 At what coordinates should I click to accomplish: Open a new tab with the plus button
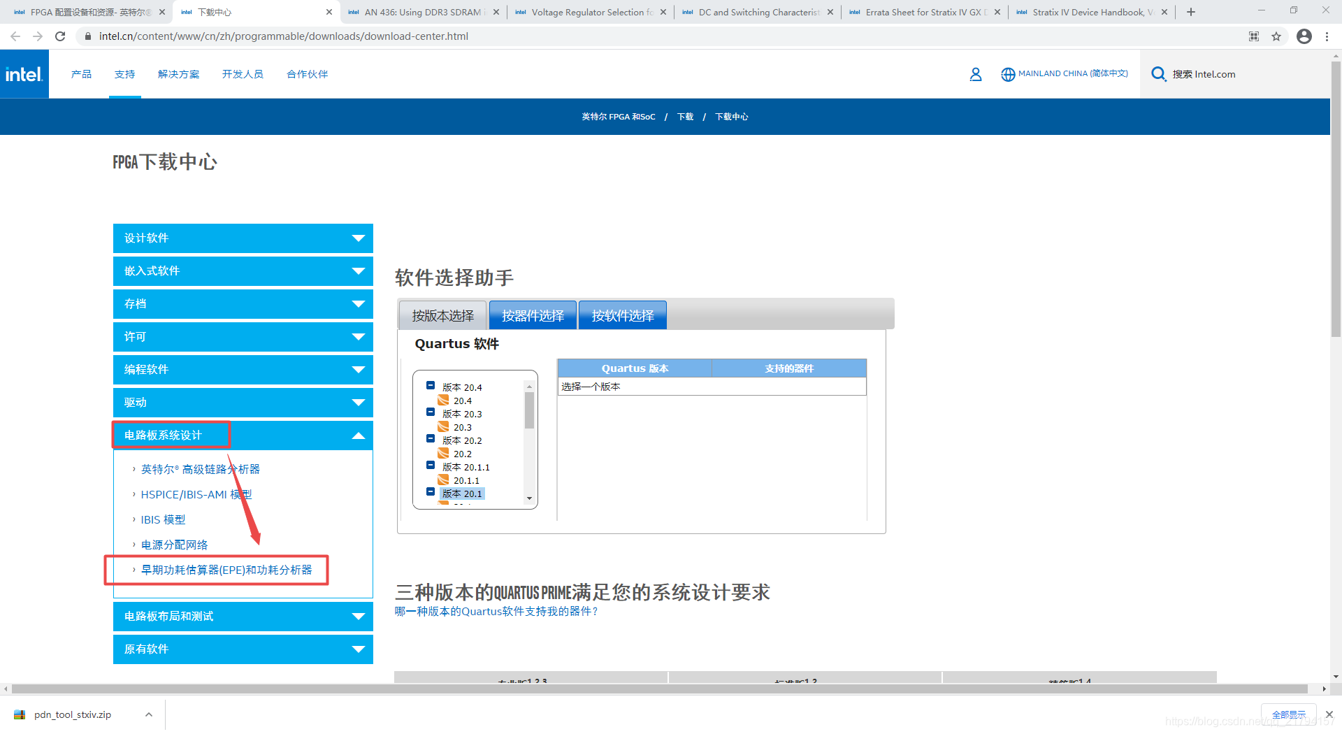coord(1191,12)
